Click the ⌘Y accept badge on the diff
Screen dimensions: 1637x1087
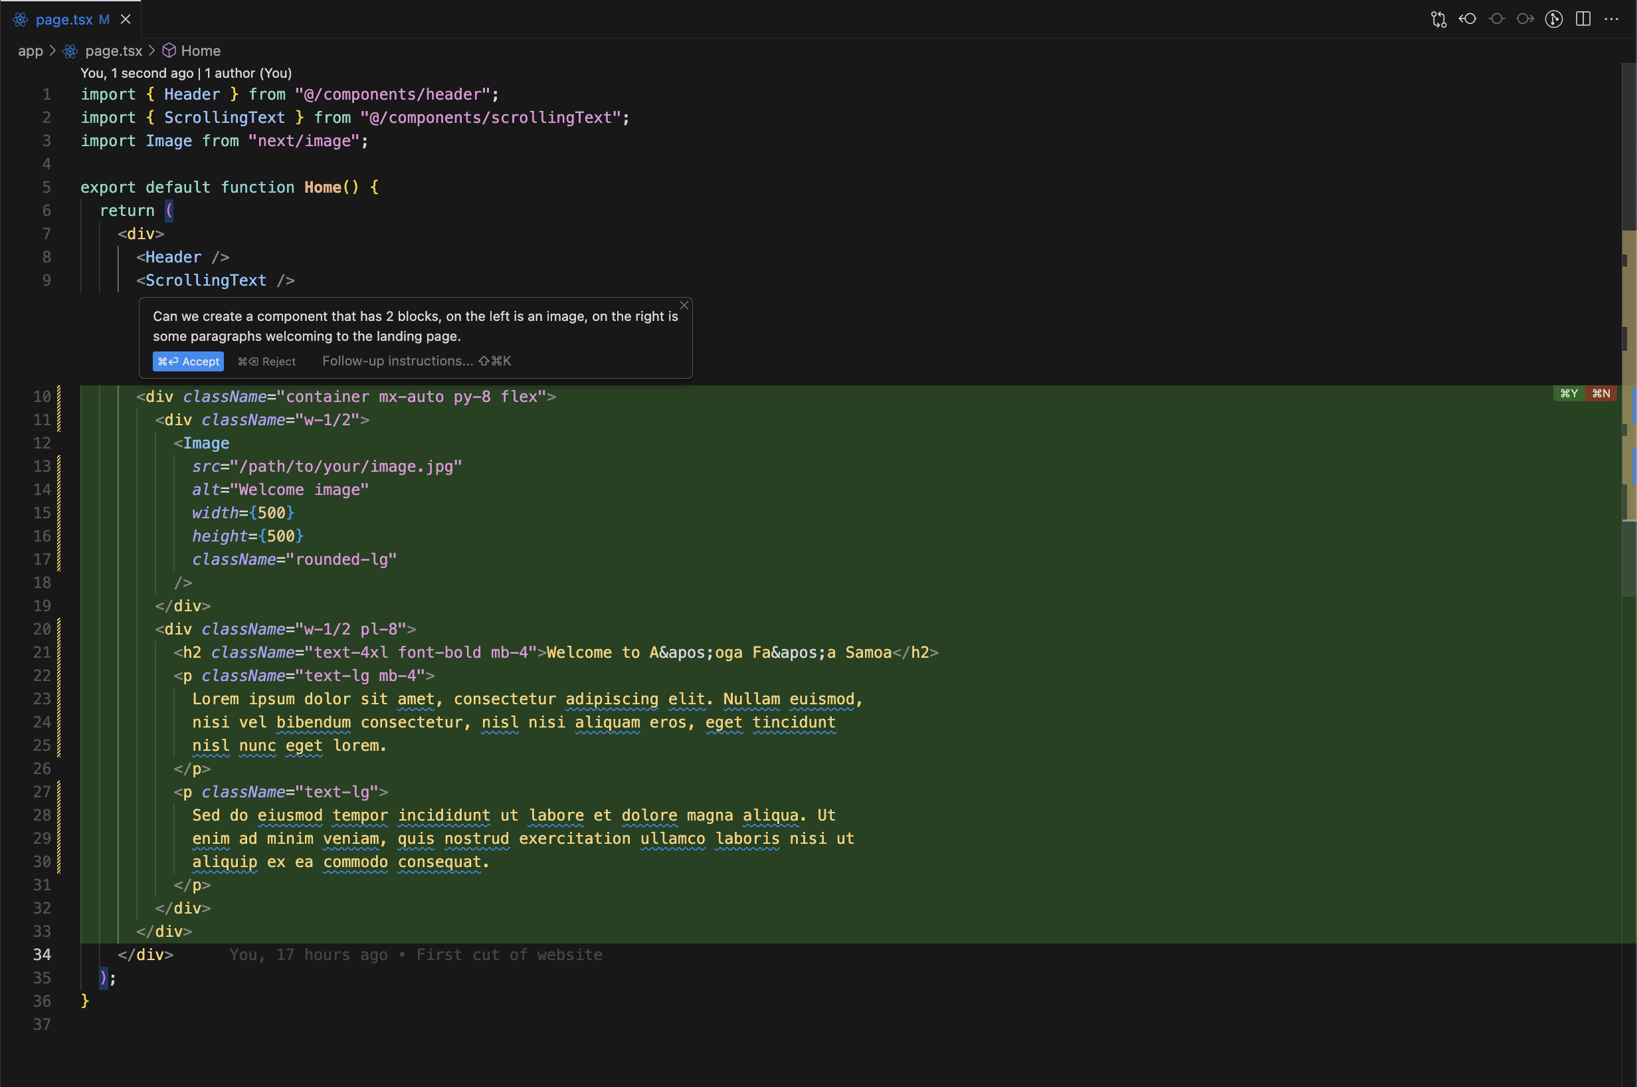[x=1568, y=393]
